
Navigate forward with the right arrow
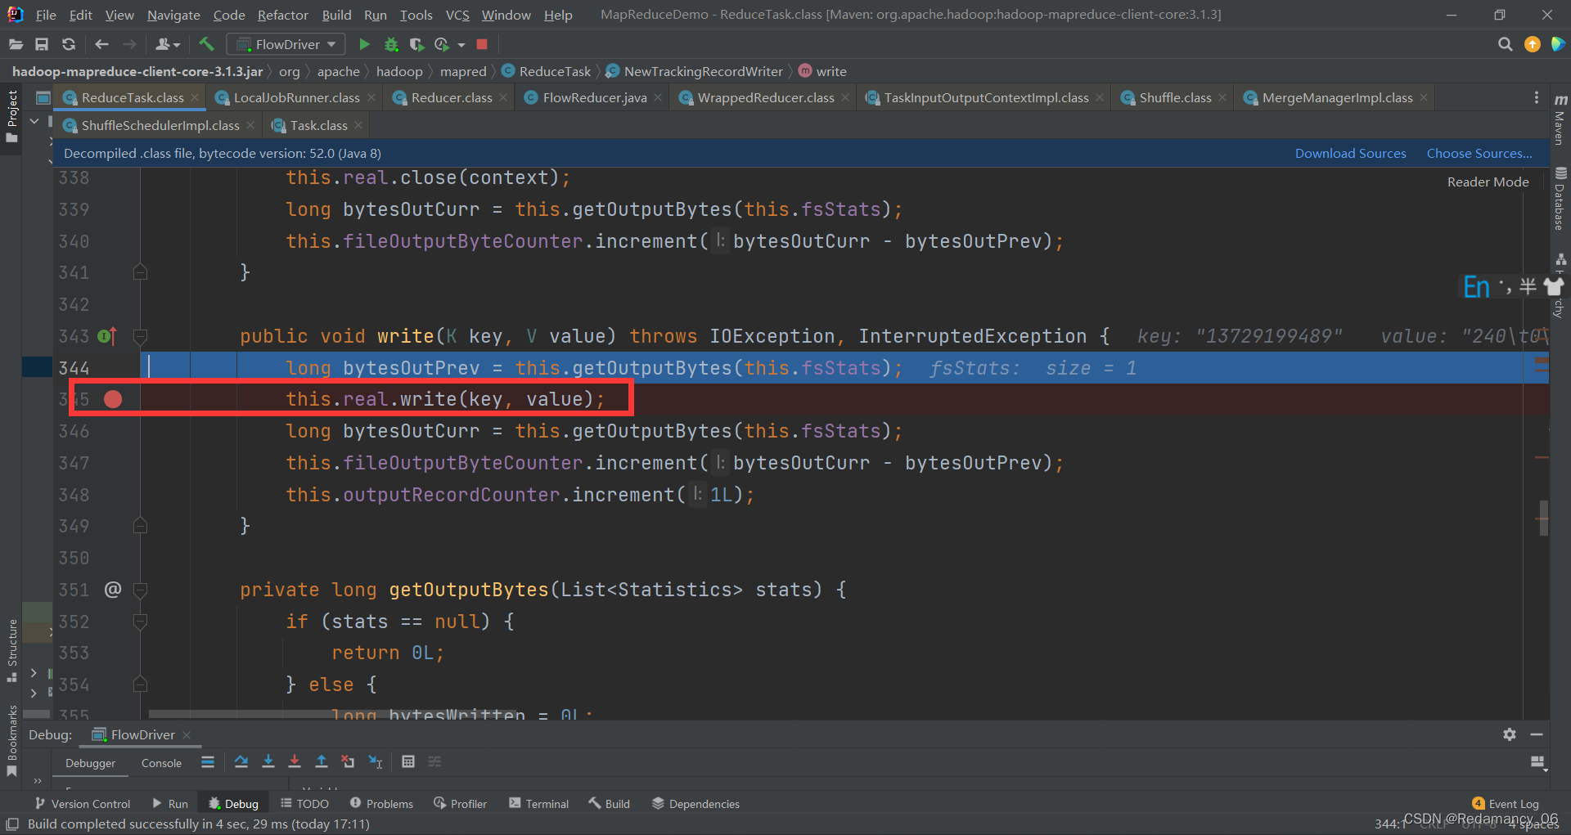[x=129, y=44]
